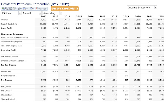Click 2020 EPS (Basic) value $-17.06
This screenshot has width=166, height=104.
[137, 87]
